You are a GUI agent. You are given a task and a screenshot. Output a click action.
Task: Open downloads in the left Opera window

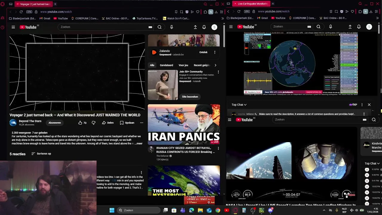[x=216, y=12]
